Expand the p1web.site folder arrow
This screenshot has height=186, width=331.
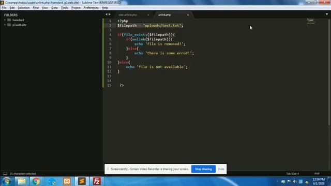pos(5,25)
